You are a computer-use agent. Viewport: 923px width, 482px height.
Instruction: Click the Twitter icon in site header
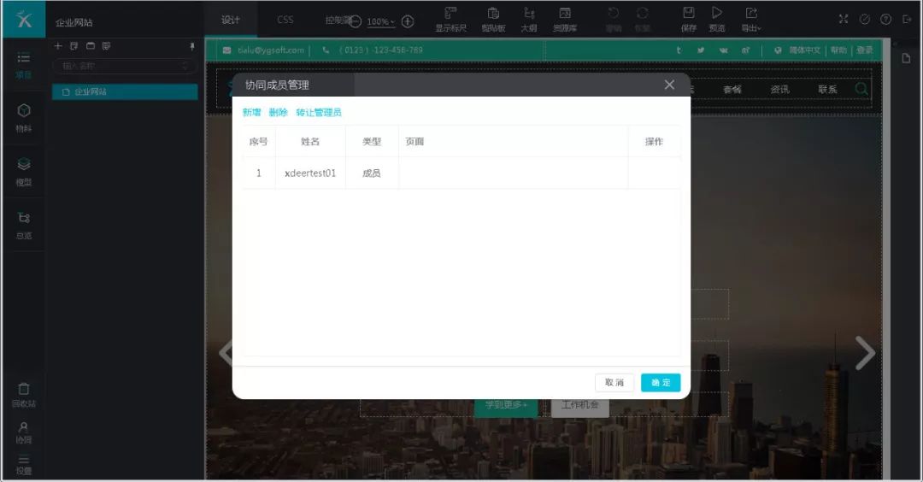pos(701,50)
